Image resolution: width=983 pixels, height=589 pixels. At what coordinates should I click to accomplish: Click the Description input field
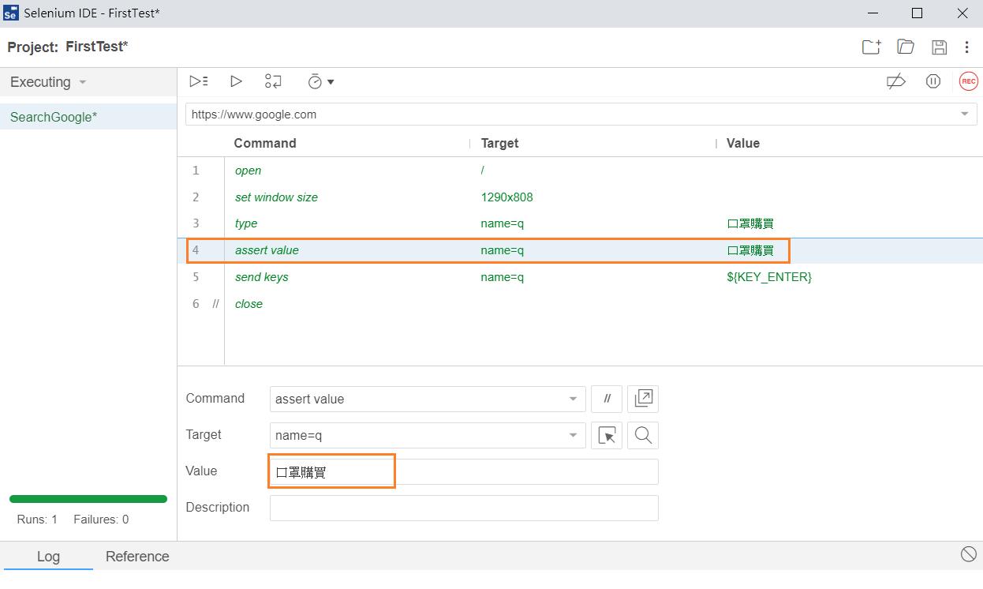point(464,508)
